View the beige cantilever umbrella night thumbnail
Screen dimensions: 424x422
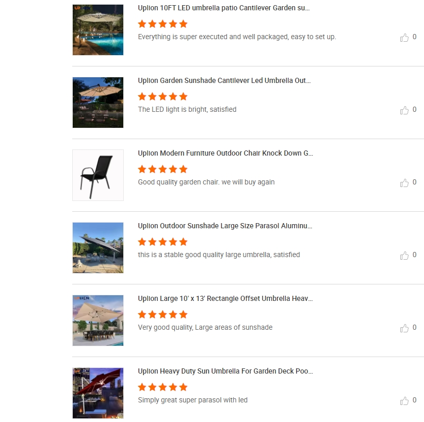(x=98, y=103)
